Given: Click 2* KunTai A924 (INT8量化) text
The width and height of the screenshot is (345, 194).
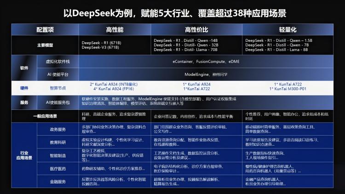Looking at the screenshot, I should click(114, 84).
